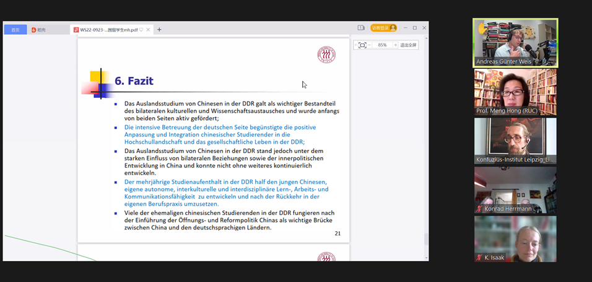The image size is (592, 282).
Task: Click the window count icon in the title bar
Action: [361, 28]
